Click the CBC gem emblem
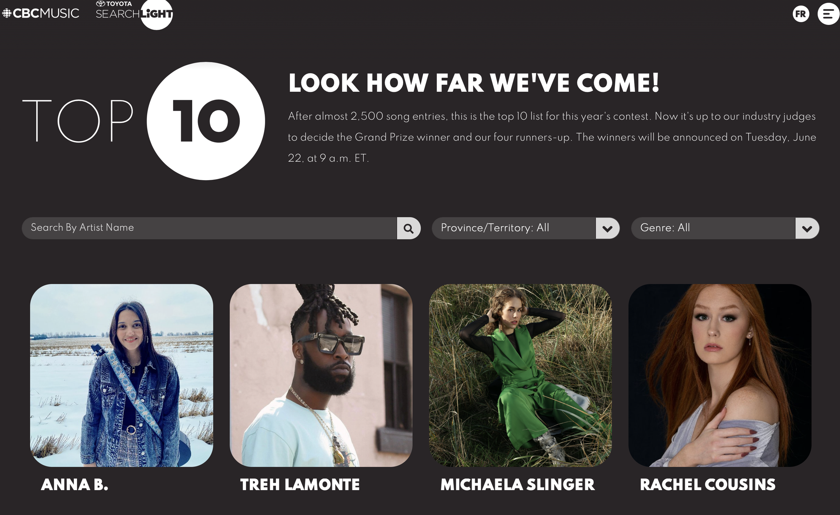The width and height of the screenshot is (840, 515). point(7,13)
